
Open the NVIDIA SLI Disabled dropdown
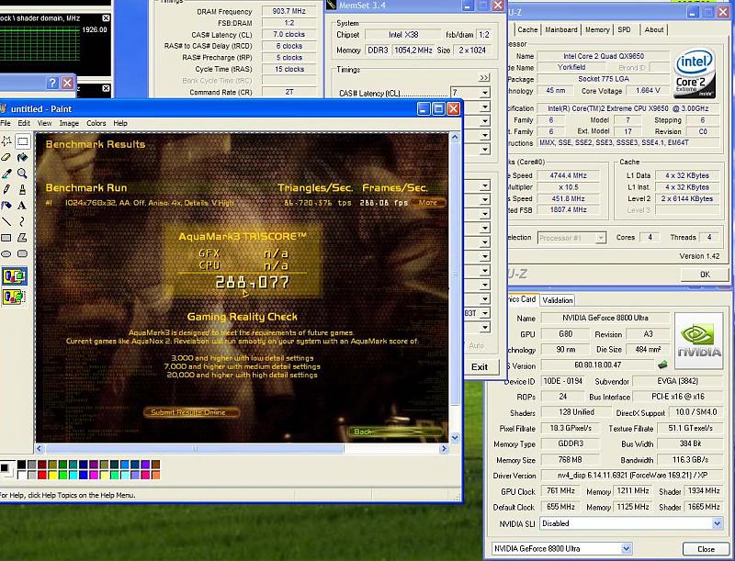[718, 523]
